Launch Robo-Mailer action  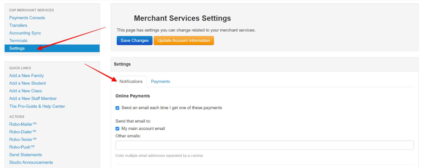click(x=23, y=124)
